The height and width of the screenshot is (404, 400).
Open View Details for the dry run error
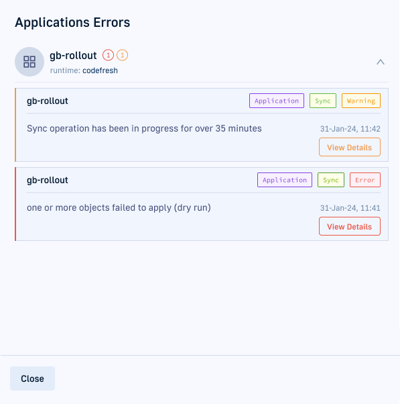pyautogui.click(x=350, y=226)
